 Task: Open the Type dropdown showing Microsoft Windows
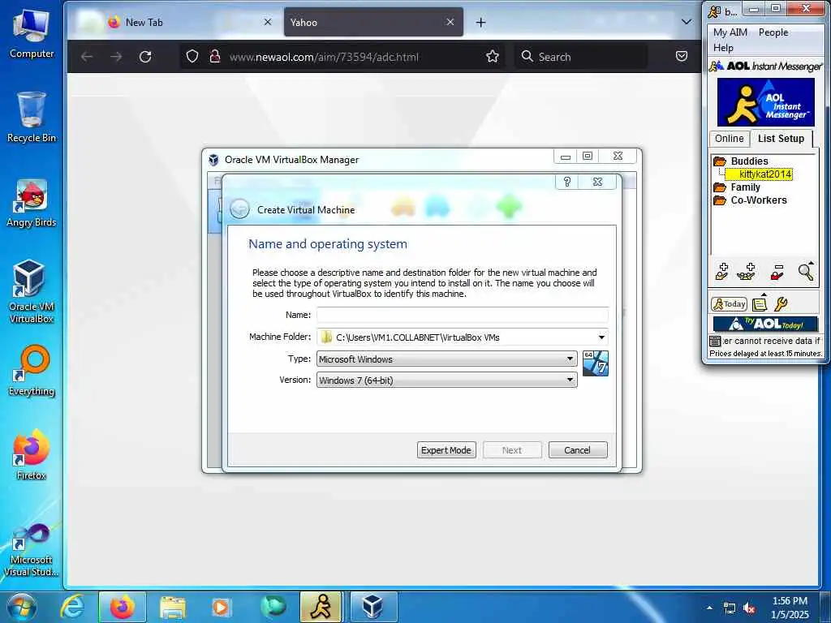pyautogui.click(x=447, y=359)
